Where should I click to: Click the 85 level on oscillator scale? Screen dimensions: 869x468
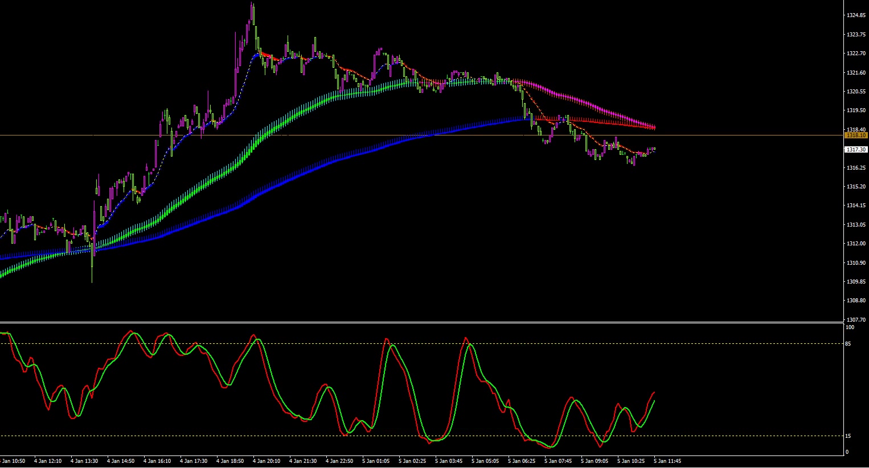(x=848, y=344)
